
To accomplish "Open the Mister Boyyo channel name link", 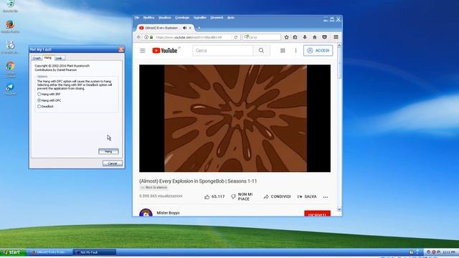I will coord(168,213).
